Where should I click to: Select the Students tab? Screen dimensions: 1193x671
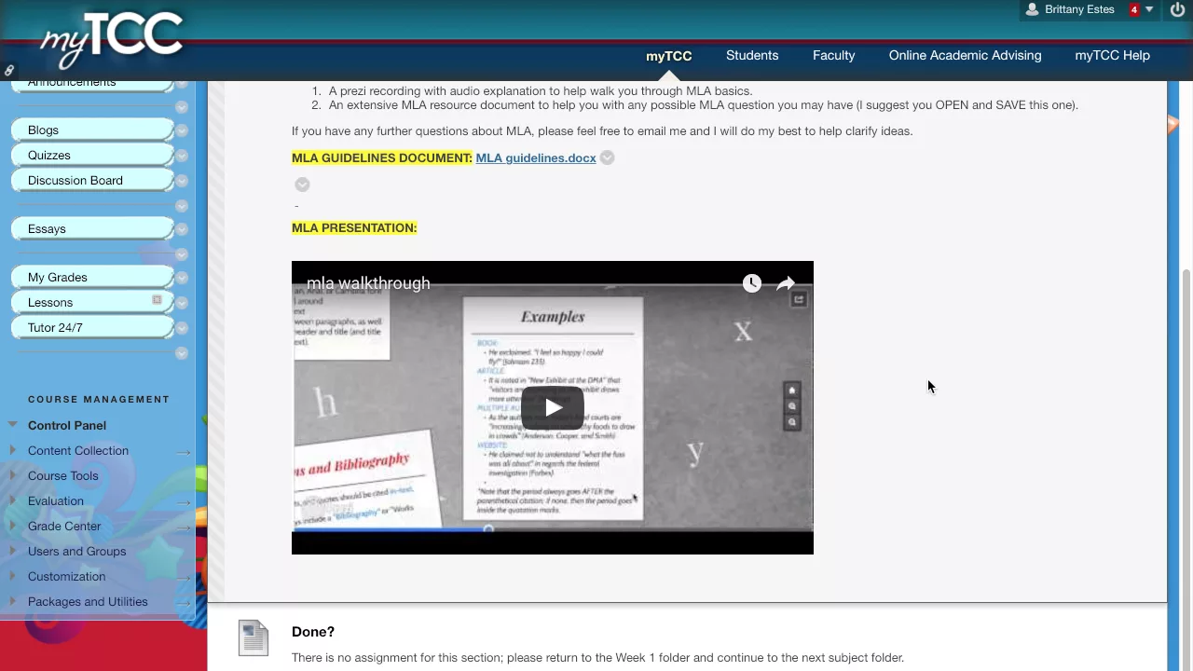pos(752,55)
